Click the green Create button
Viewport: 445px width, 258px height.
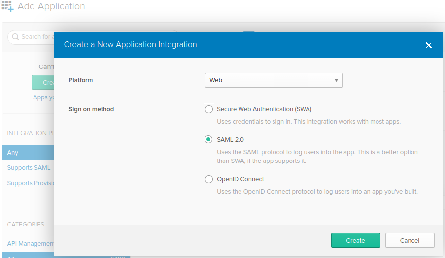pos(356,240)
